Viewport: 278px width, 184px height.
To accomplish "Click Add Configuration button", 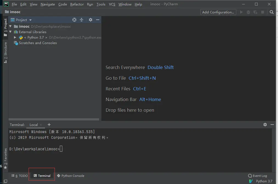I will click(x=218, y=12).
